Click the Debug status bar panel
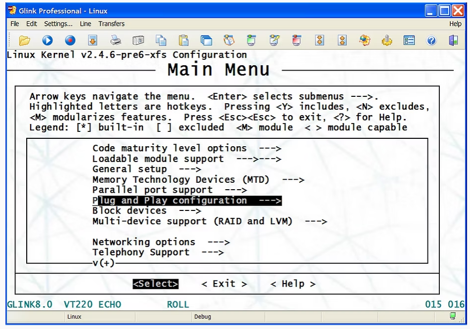Screen dimensions: 470x329 (202, 317)
